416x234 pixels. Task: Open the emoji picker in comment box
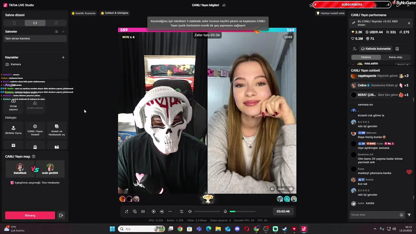coord(401,215)
